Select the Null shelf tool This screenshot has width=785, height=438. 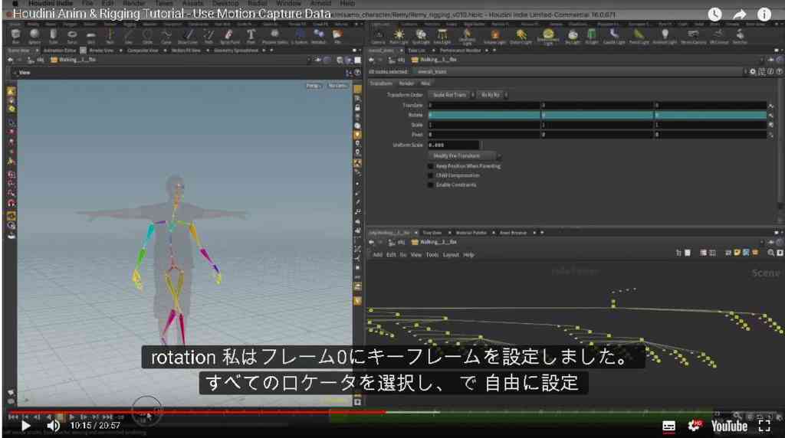(x=110, y=36)
